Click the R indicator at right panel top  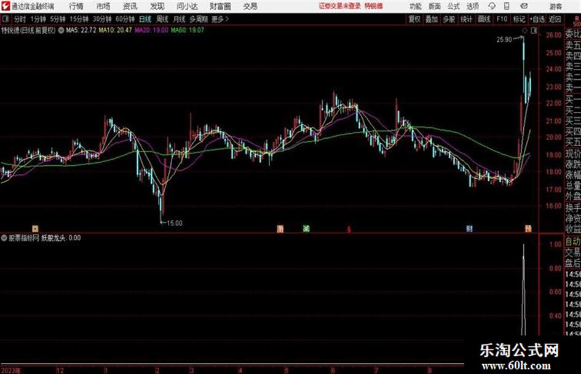click(577, 18)
